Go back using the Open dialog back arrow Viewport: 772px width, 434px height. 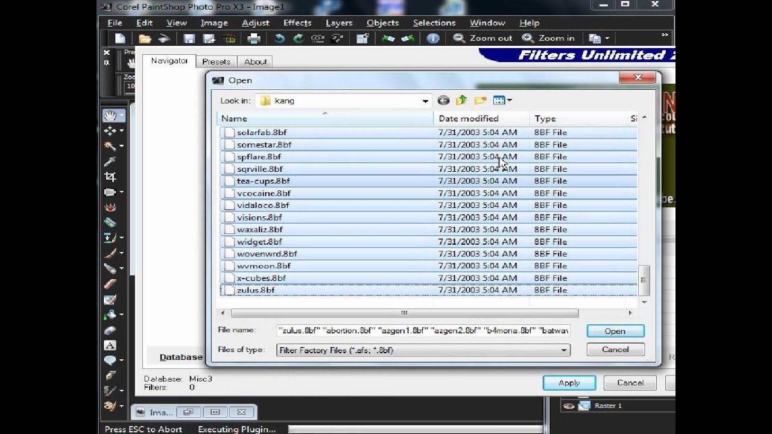443,101
